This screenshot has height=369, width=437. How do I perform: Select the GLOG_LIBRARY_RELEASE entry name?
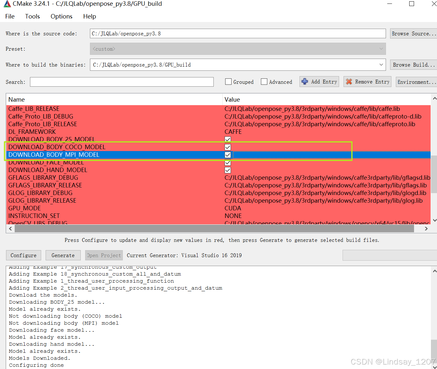(42, 200)
